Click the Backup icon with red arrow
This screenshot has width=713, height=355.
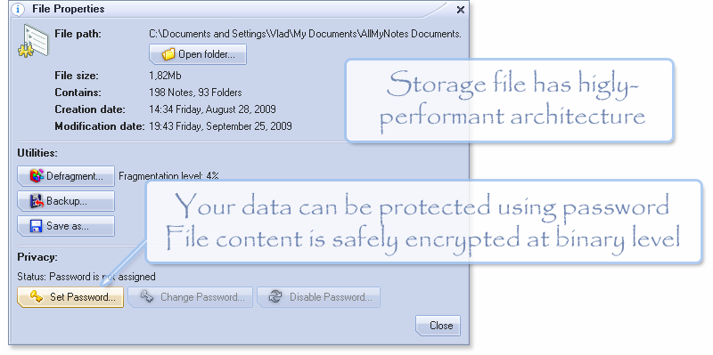click(37, 201)
